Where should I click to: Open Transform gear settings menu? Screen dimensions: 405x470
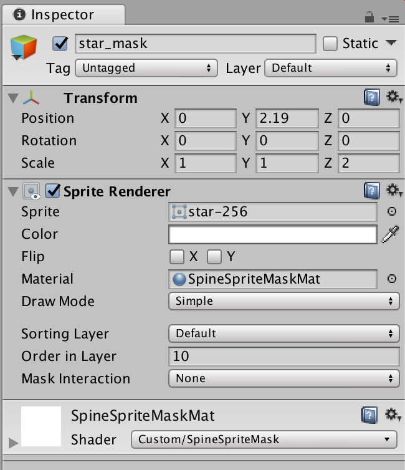(x=394, y=97)
